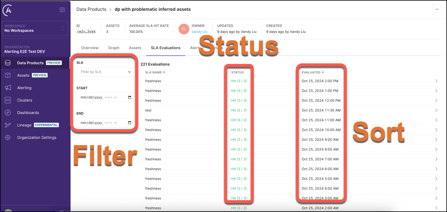Click the Alerting megaphone icon

(8, 88)
